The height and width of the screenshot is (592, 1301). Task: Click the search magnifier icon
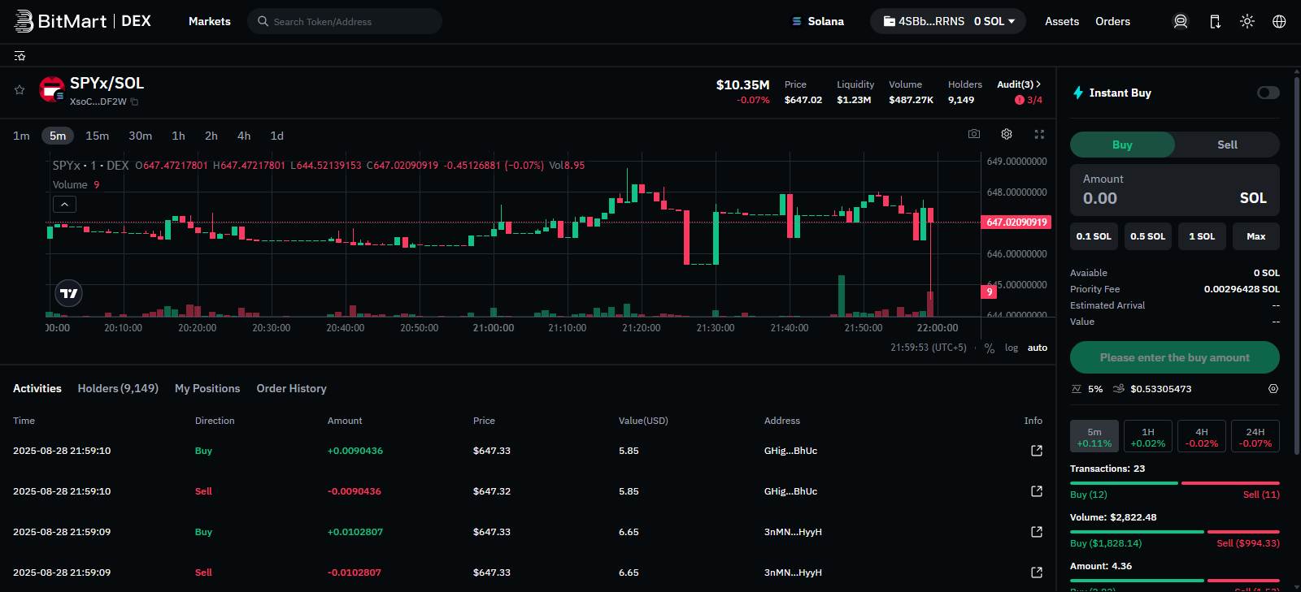click(x=263, y=21)
